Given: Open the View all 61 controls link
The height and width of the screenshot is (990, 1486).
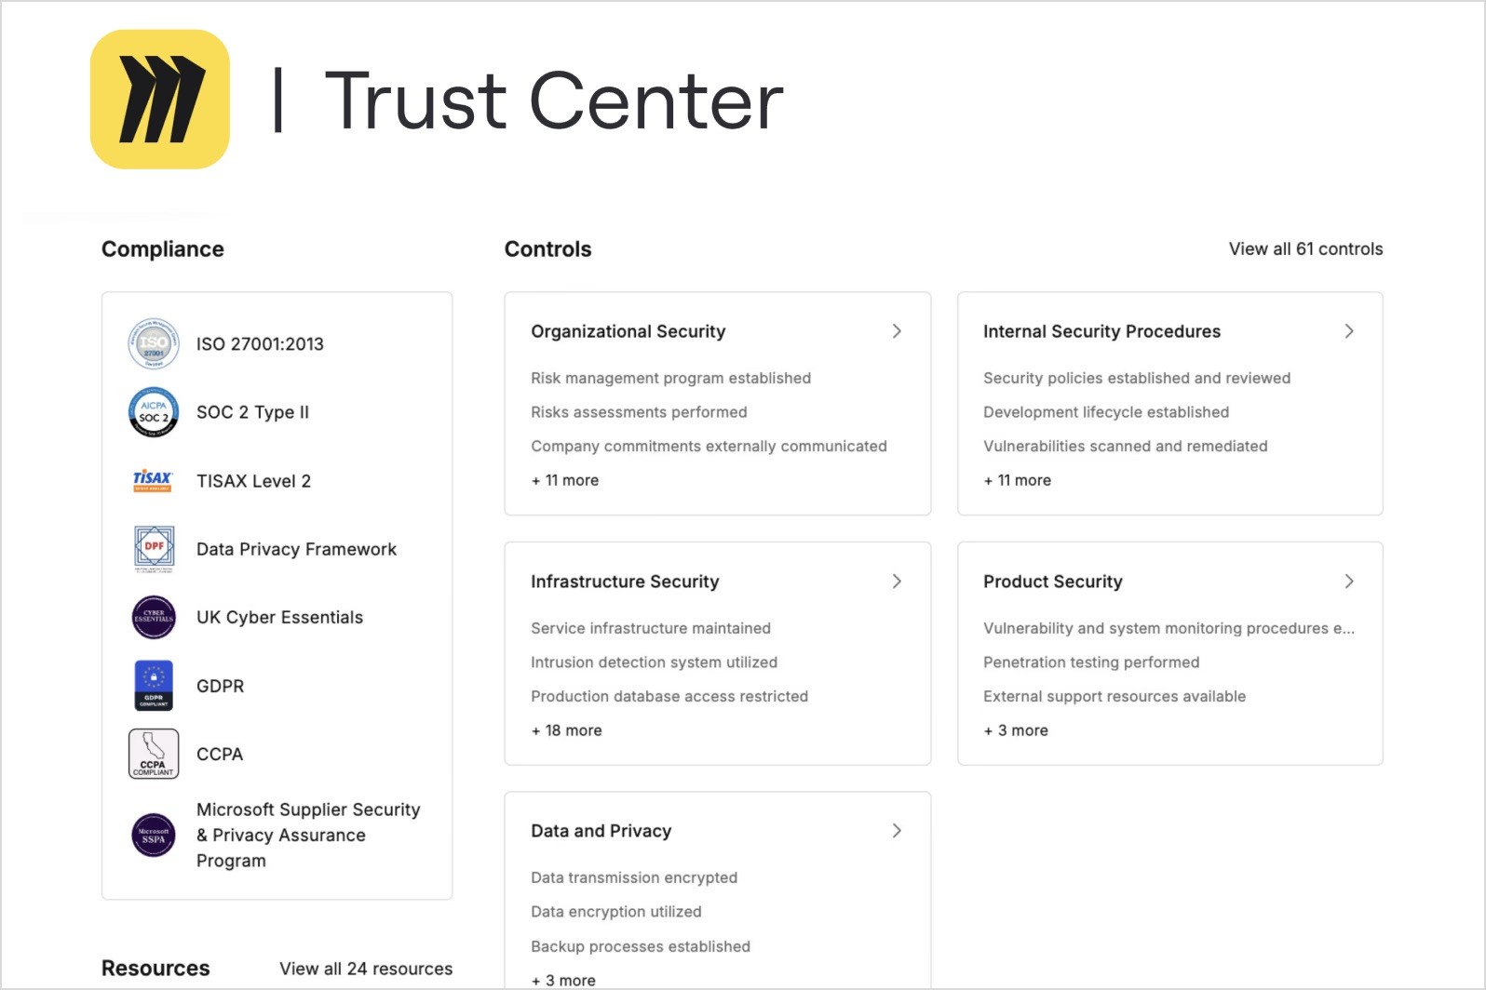Looking at the screenshot, I should 1305,249.
